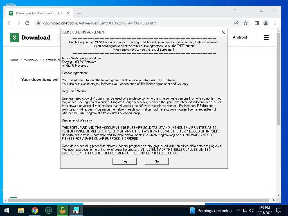Close the User Licensing Agreement dialog

[223, 32]
